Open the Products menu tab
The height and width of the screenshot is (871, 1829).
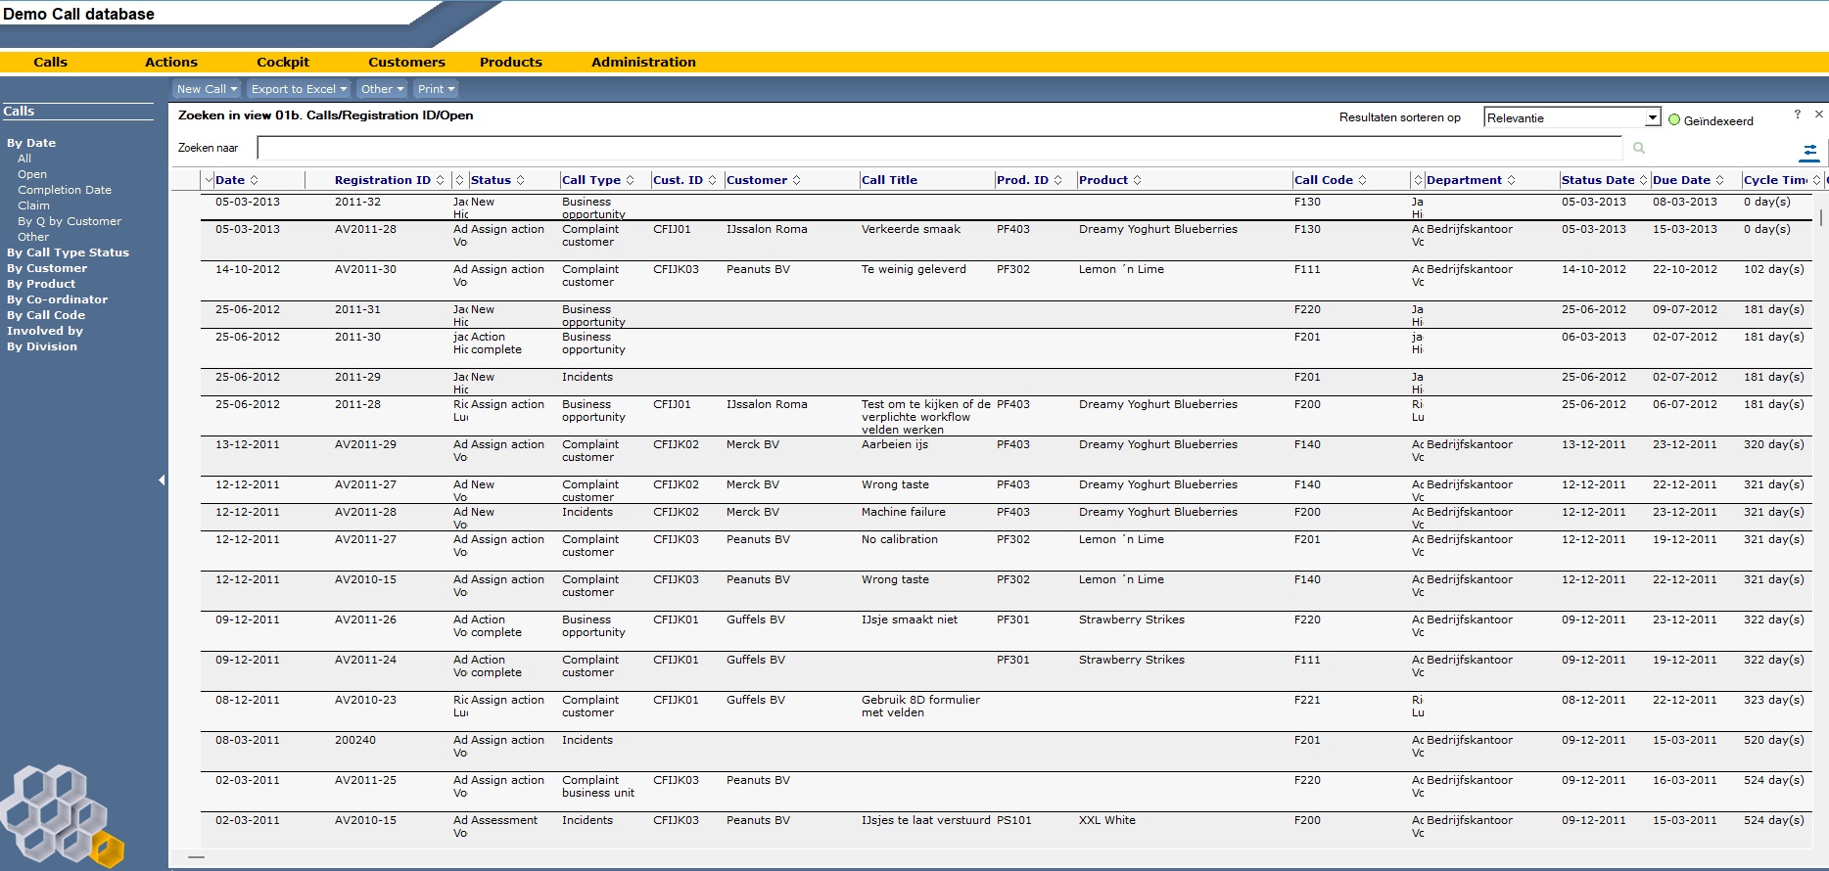click(511, 62)
